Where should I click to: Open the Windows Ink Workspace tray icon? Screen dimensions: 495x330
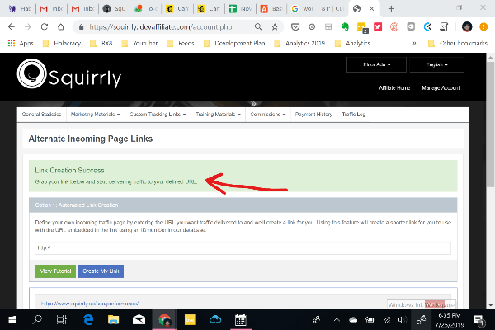(421, 320)
